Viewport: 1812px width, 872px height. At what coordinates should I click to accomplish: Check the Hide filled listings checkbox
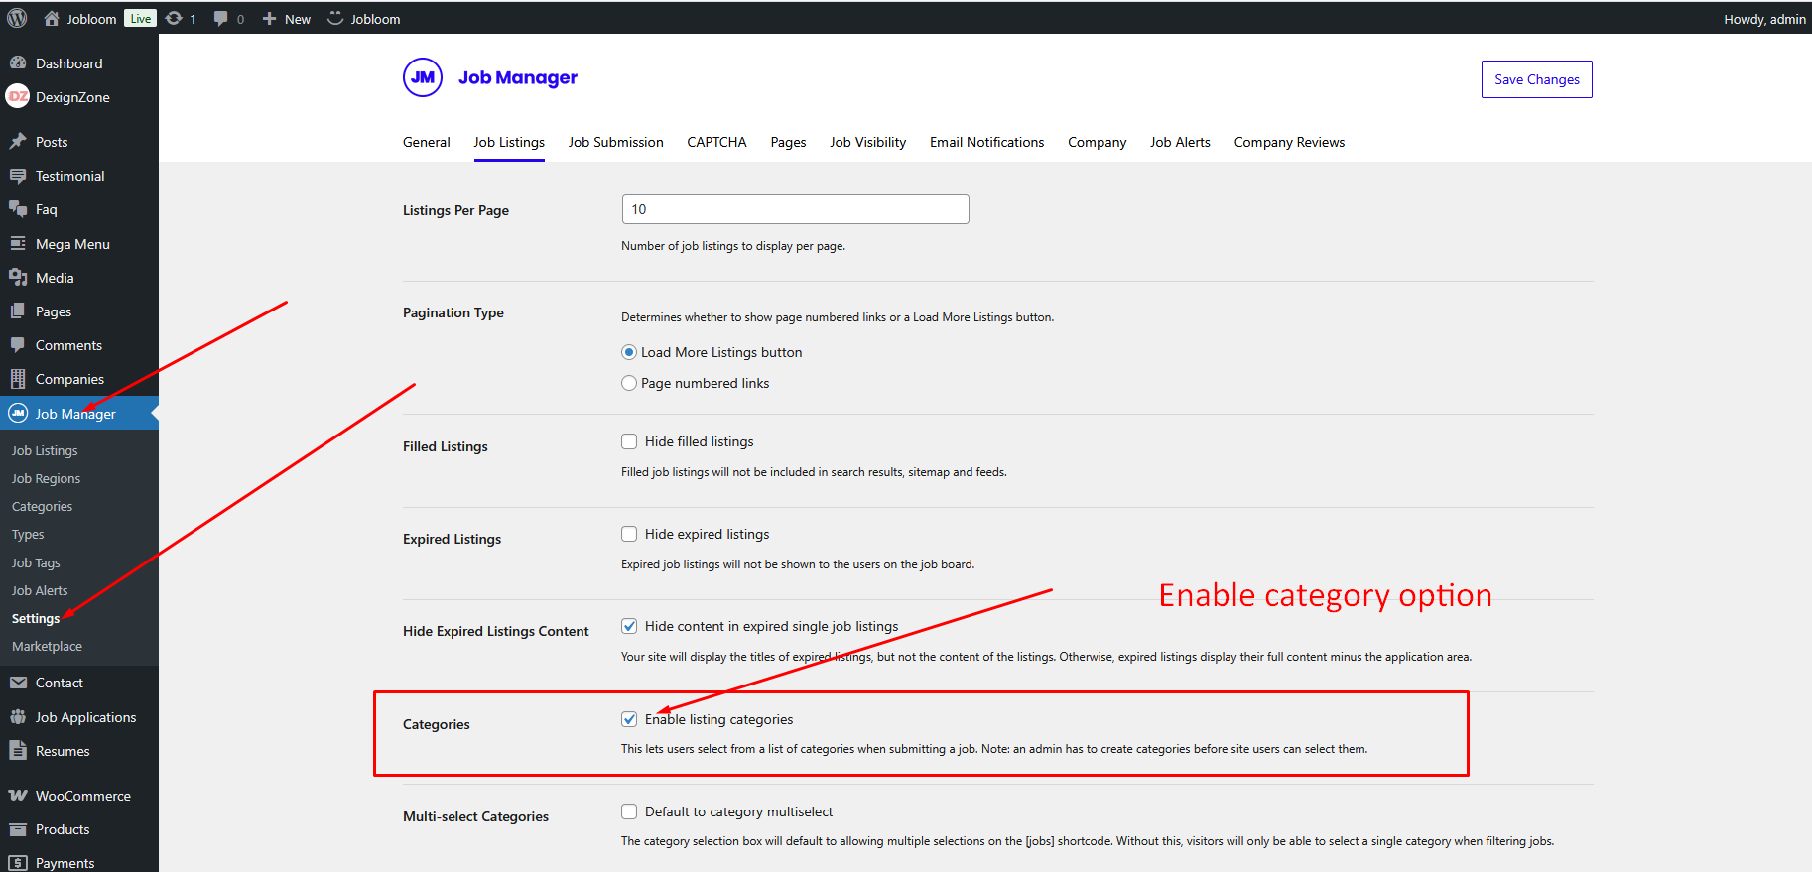629,441
